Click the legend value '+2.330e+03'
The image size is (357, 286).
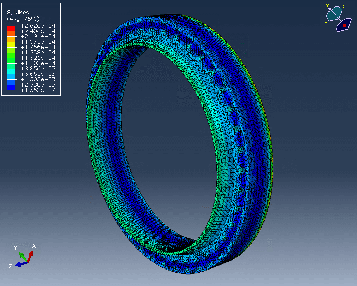click(38, 85)
